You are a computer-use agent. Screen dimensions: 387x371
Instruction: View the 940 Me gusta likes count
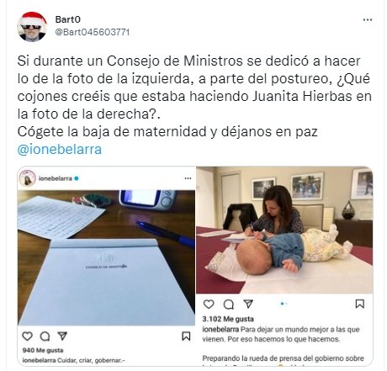43,350
